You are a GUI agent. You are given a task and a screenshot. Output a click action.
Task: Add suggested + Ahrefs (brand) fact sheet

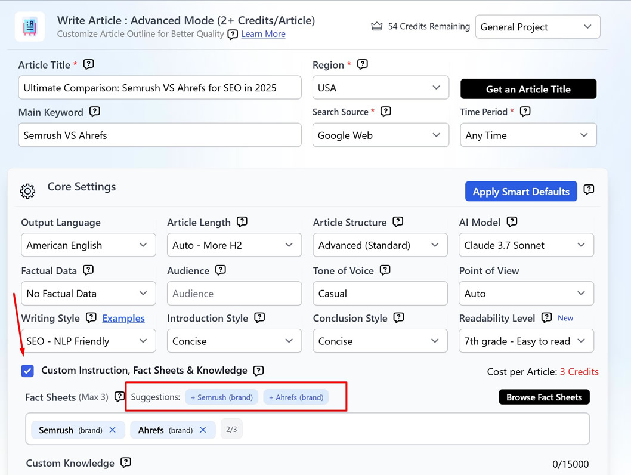point(296,397)
